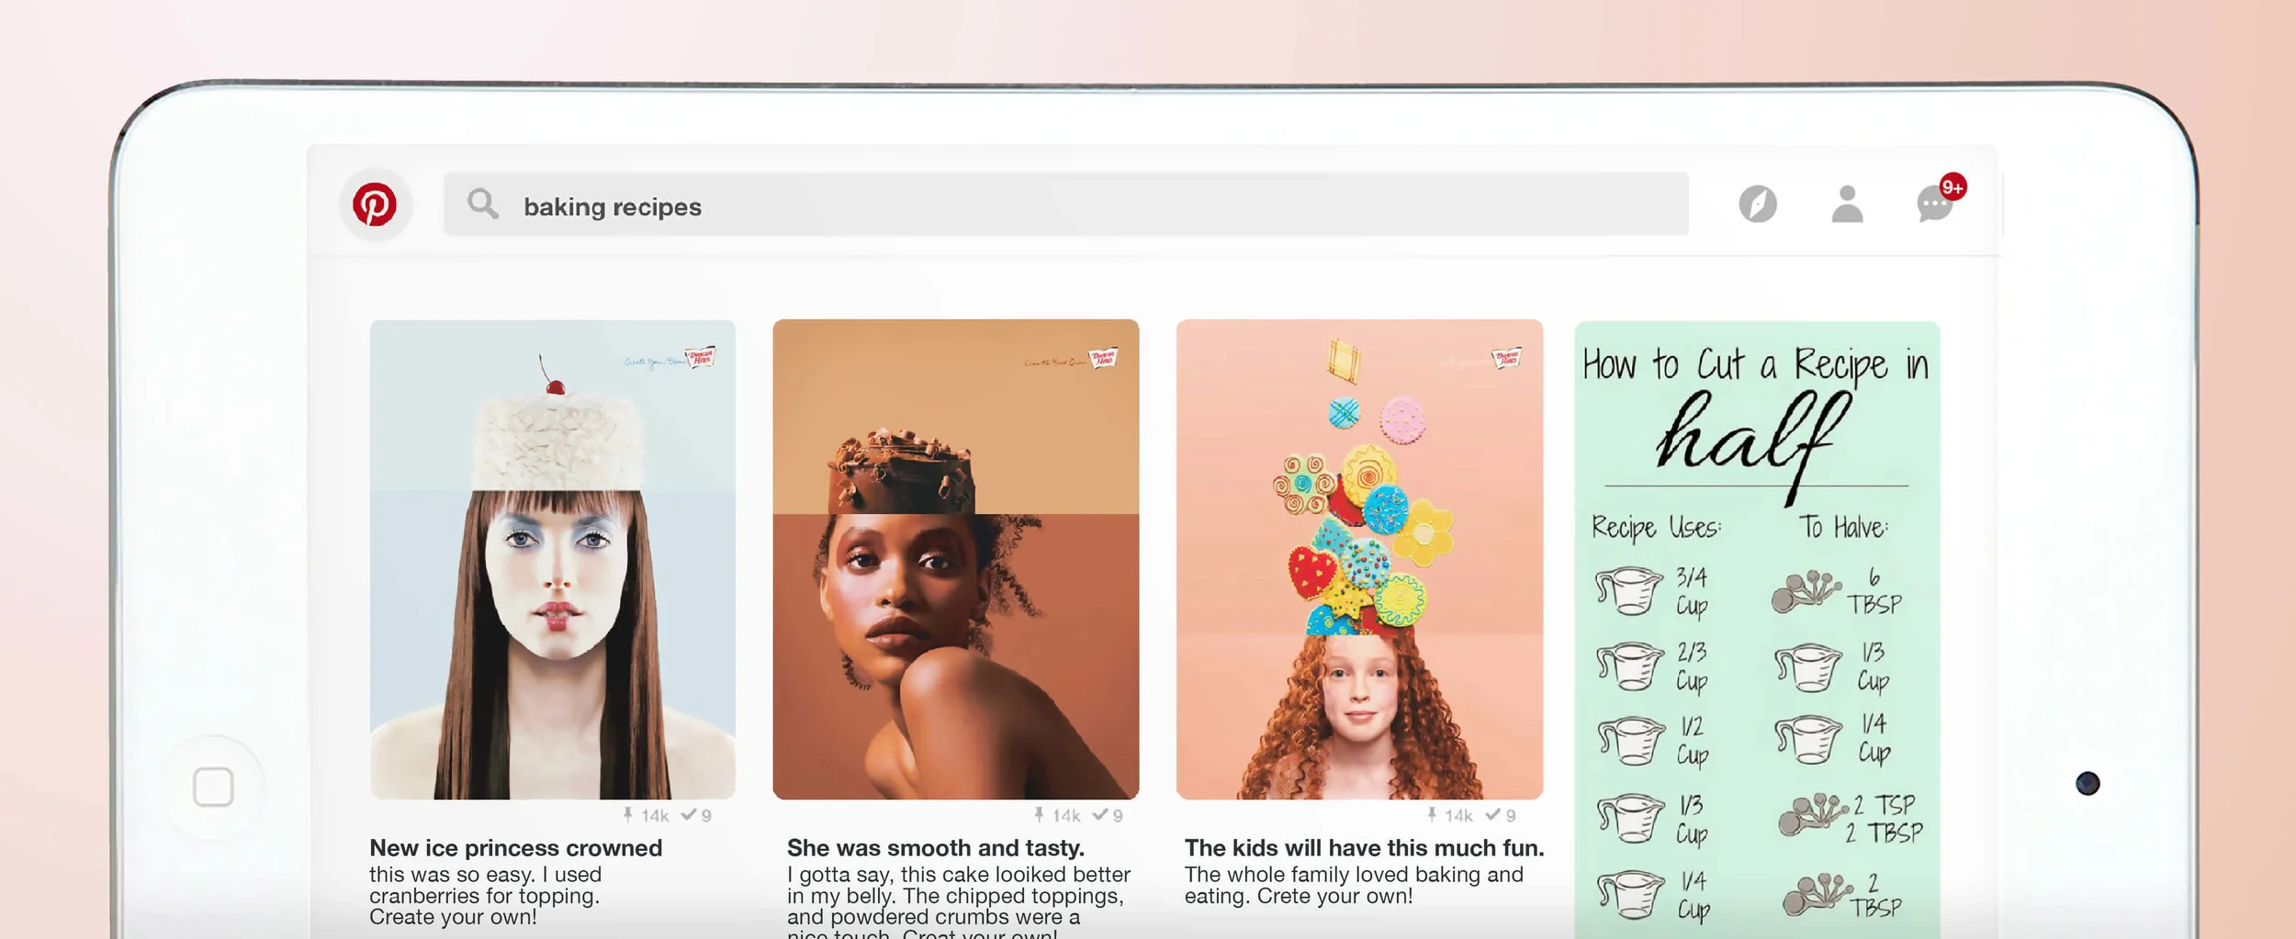The height and width of the screenshot is (939, 2296).
Task: Click checkmark count under 'The kids' pin
Action: 1501,815
